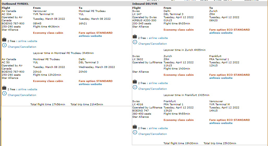Open Changes/Cancellation for Montreal–Delhi flight AC 50
The image size is (268, 146).
(22, 95)
